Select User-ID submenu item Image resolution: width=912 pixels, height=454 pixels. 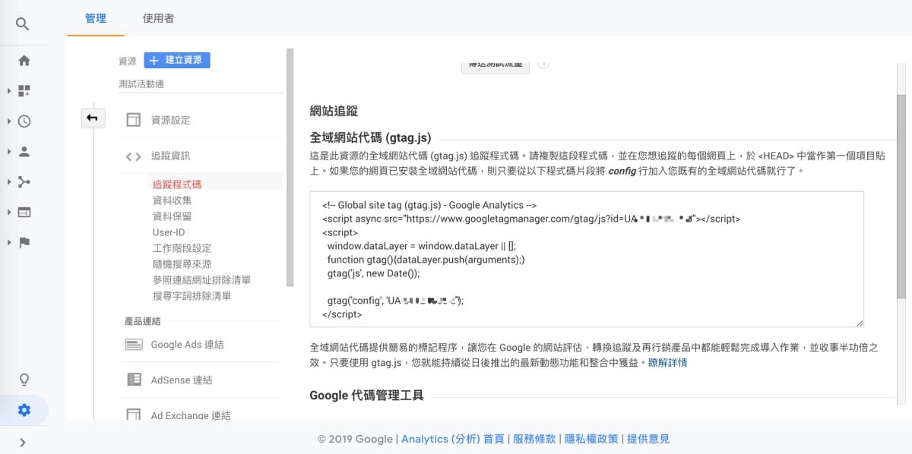(169, 232)
